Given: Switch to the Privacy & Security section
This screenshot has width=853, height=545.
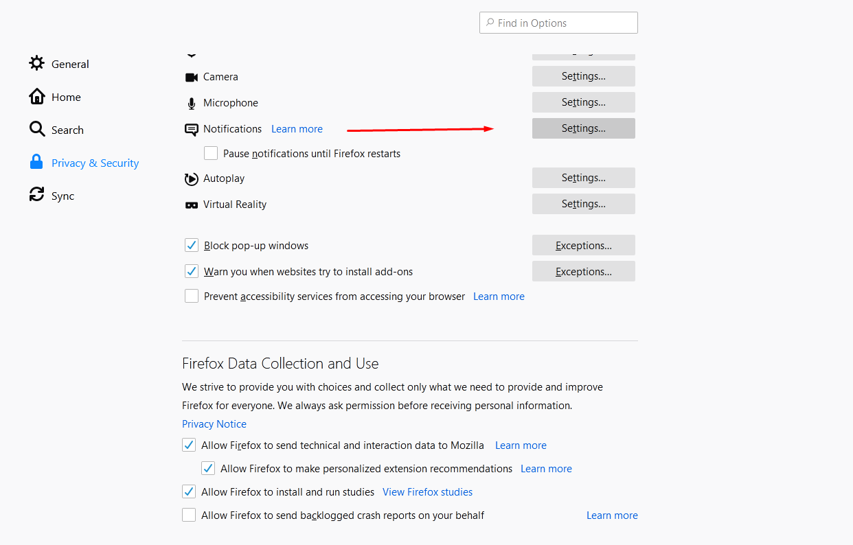Looking at the screenshot, I should (95, 163).
